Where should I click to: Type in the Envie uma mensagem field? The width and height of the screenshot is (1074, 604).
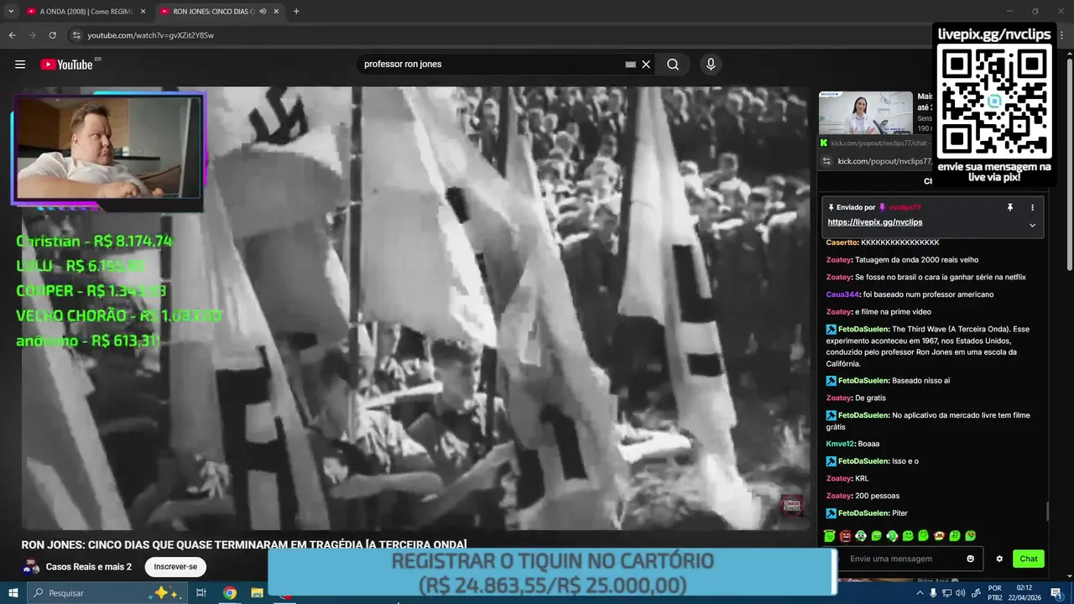tap(903, 559)
